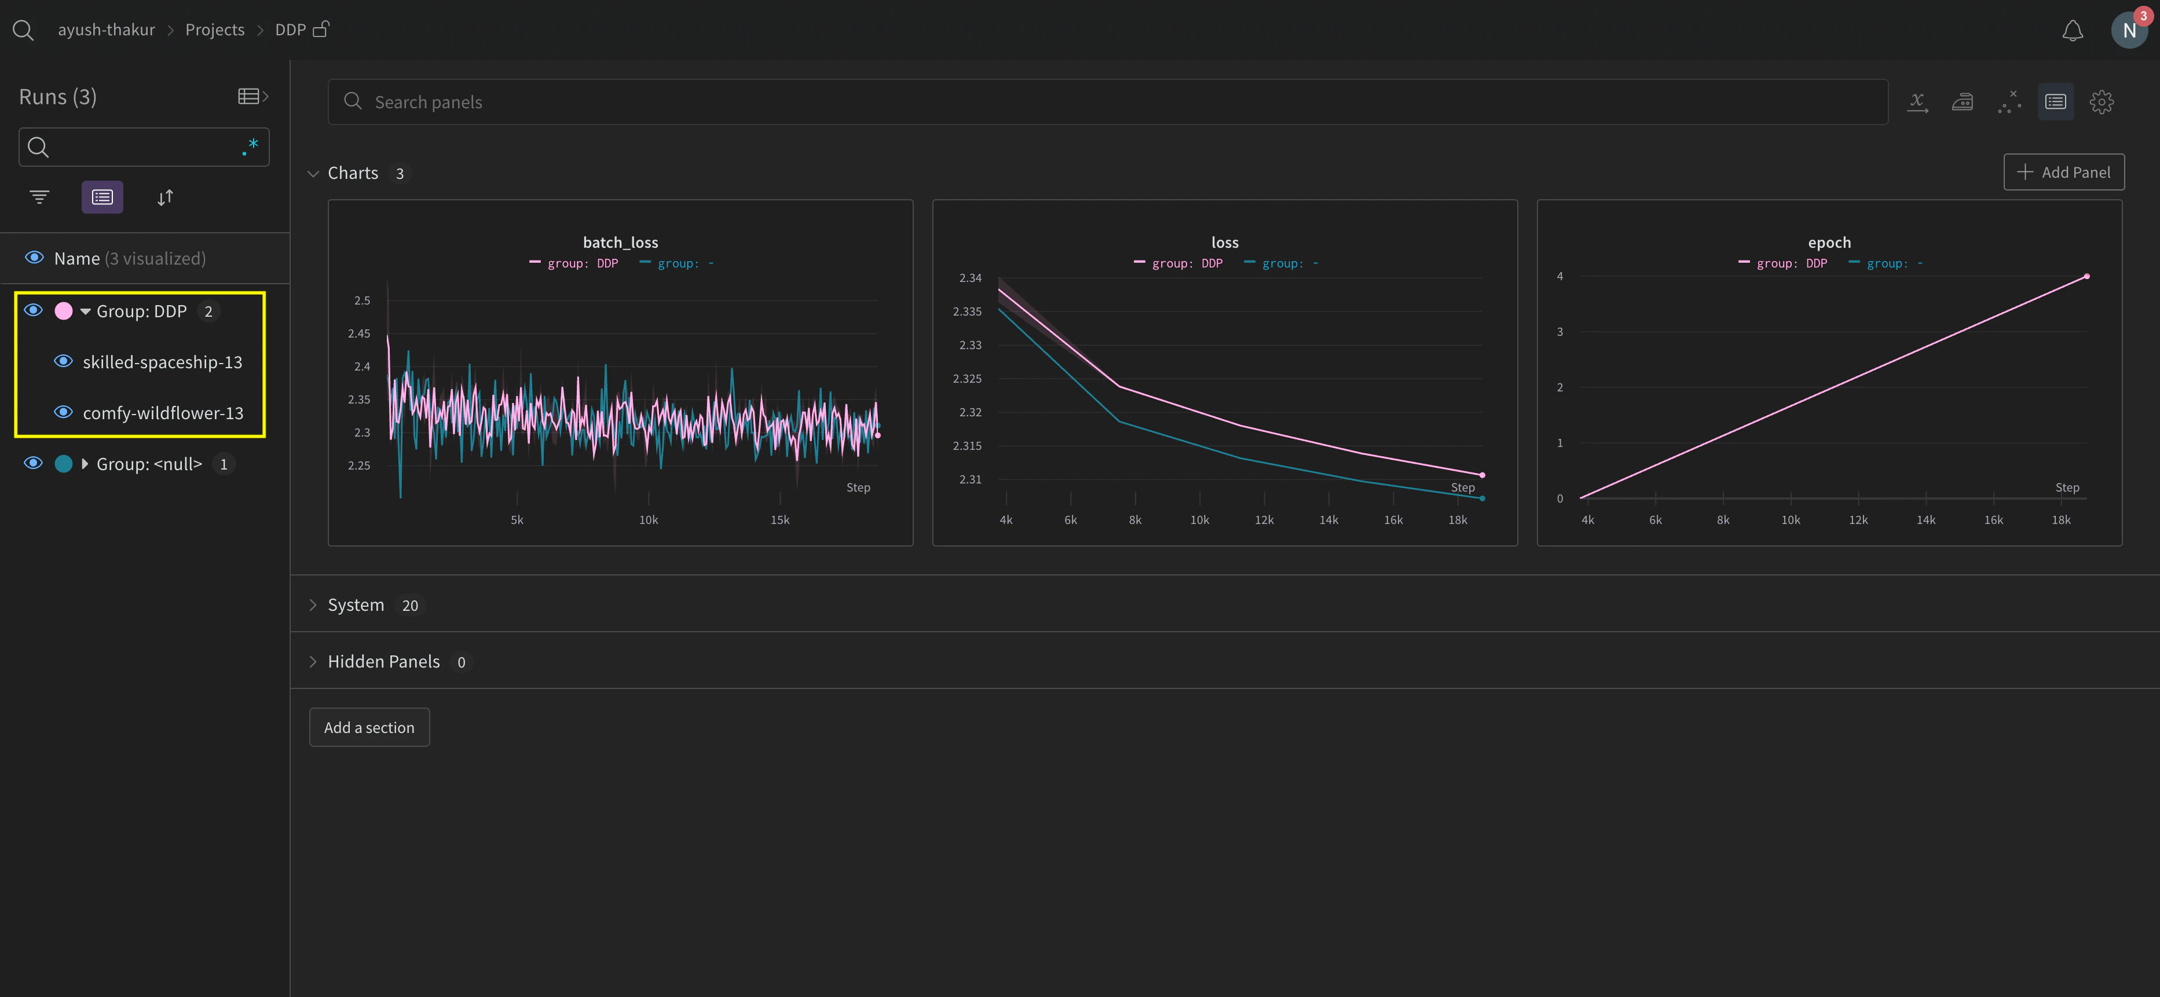This screenshot has height=997, width=2160.
Task: Click the Add Panel button
Action: (2063, 171)
